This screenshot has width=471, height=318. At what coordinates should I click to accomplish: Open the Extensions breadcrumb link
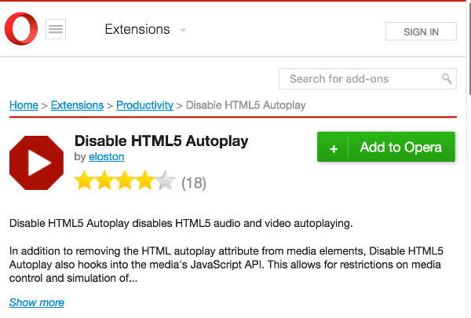[x=77, y=105]
